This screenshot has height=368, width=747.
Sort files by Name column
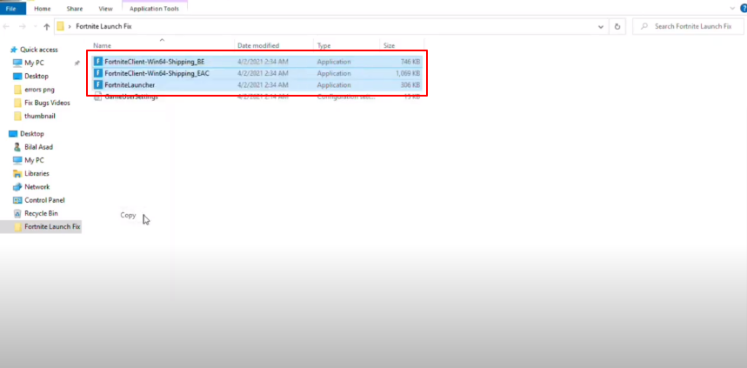click(102, 46)
